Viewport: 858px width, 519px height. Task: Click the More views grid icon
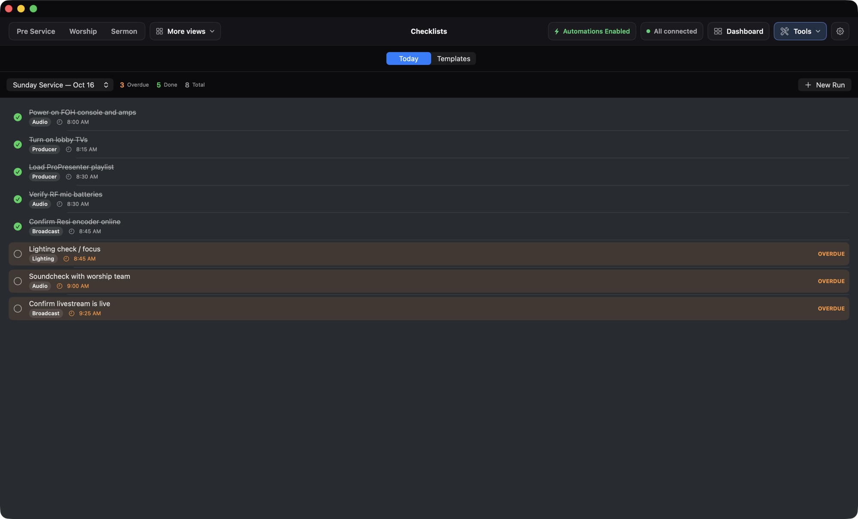(159, 31)
